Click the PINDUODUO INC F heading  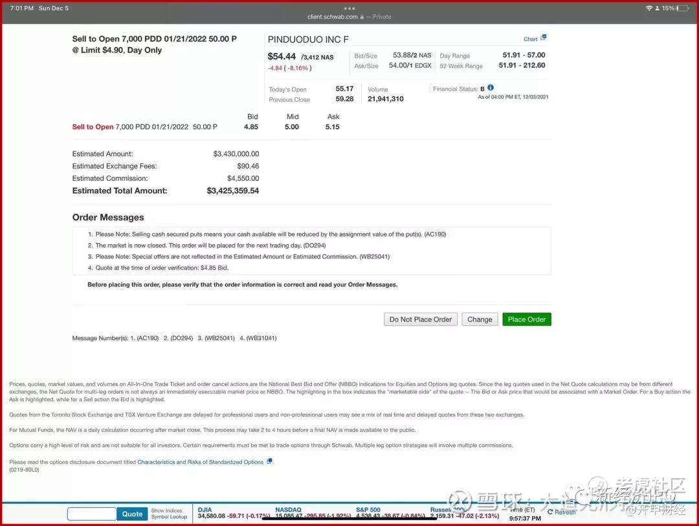click(308, 40)
